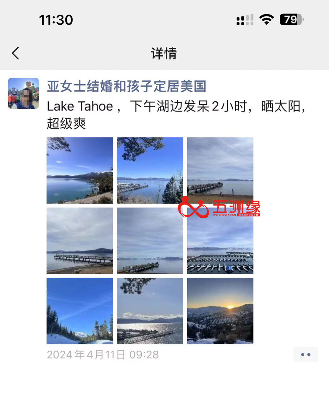
Task: Open the boat marina slips photo
Action: (x=220, y=241)
